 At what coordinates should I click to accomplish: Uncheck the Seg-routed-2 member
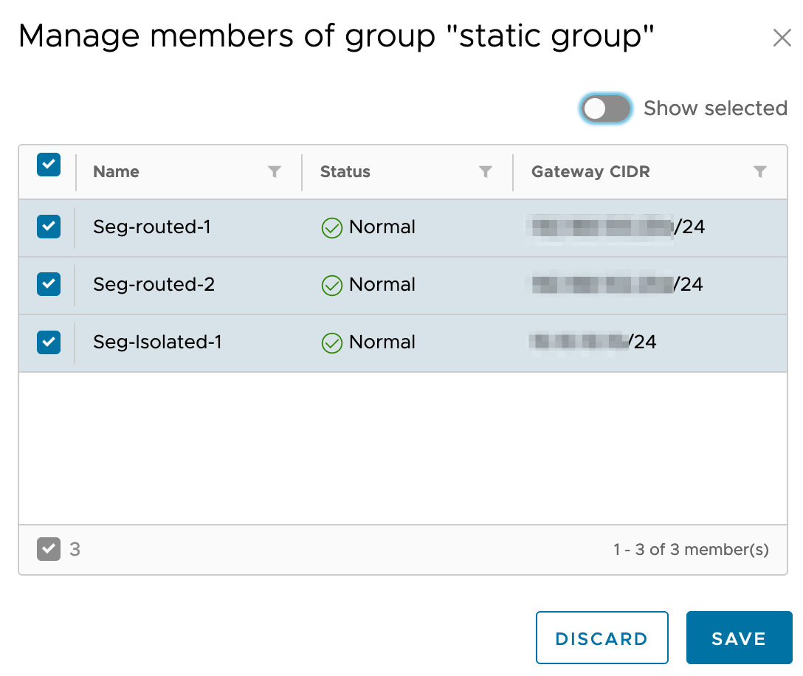pyautogui.click(x=49, y=284)
